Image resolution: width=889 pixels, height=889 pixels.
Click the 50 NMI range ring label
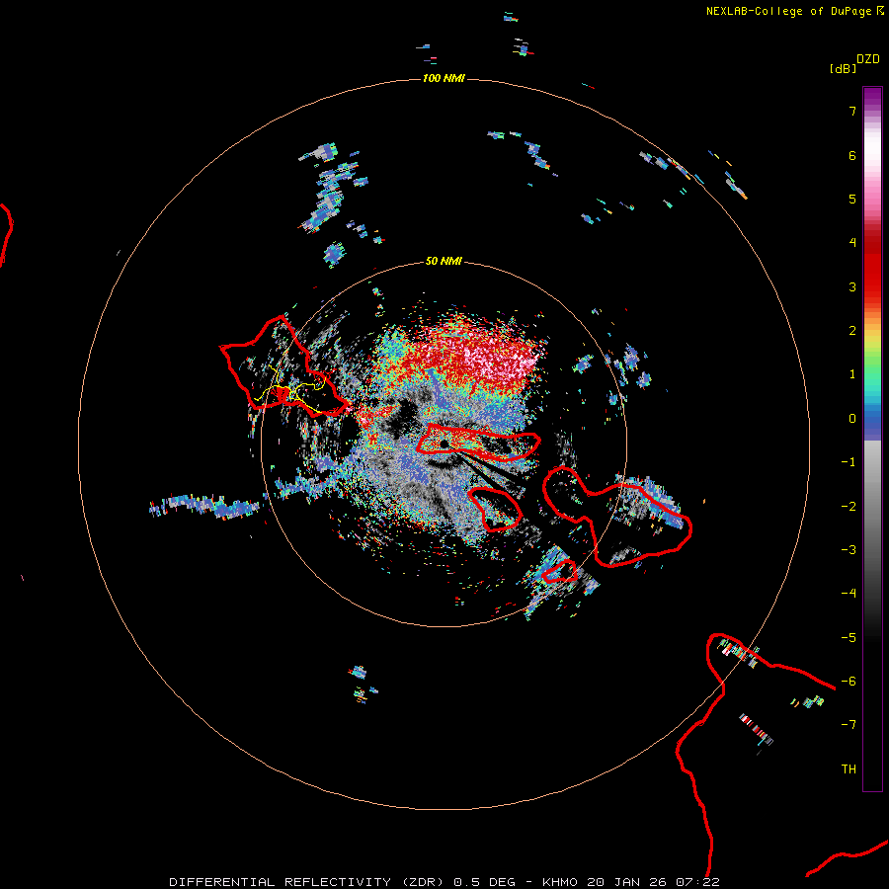[x=444, y=261]
